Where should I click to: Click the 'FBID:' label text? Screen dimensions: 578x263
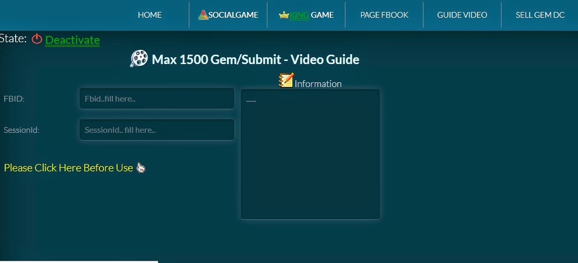[14, 99]
